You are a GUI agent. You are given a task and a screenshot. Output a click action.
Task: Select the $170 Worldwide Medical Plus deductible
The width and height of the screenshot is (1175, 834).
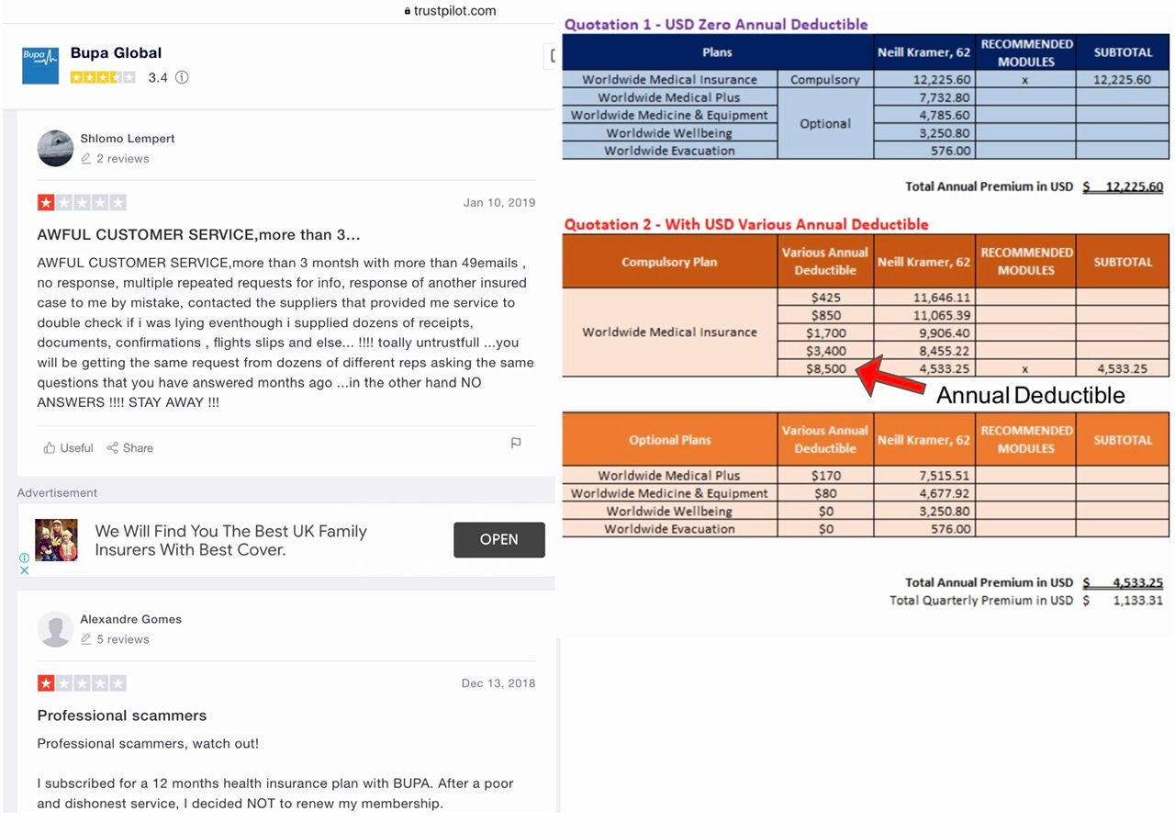coord(826,476)
